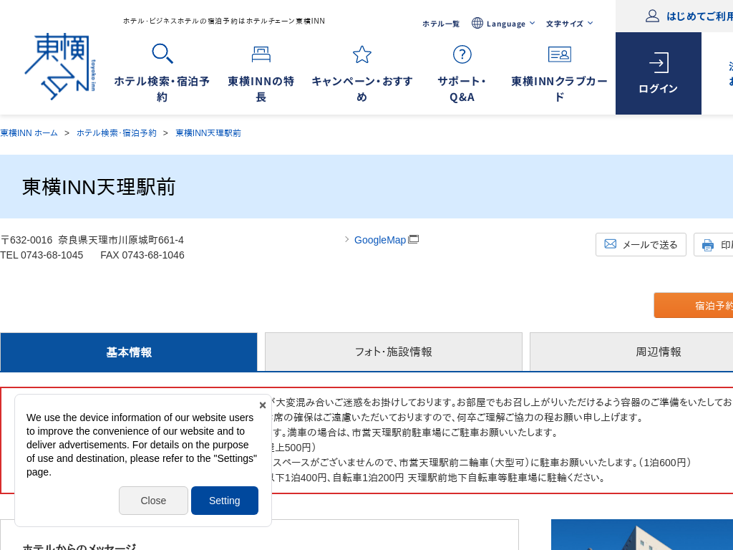Click 東横INN天理駅前 breadcrumb link
This screenshot has width=733, height=550.
click(x=208, y=132)
